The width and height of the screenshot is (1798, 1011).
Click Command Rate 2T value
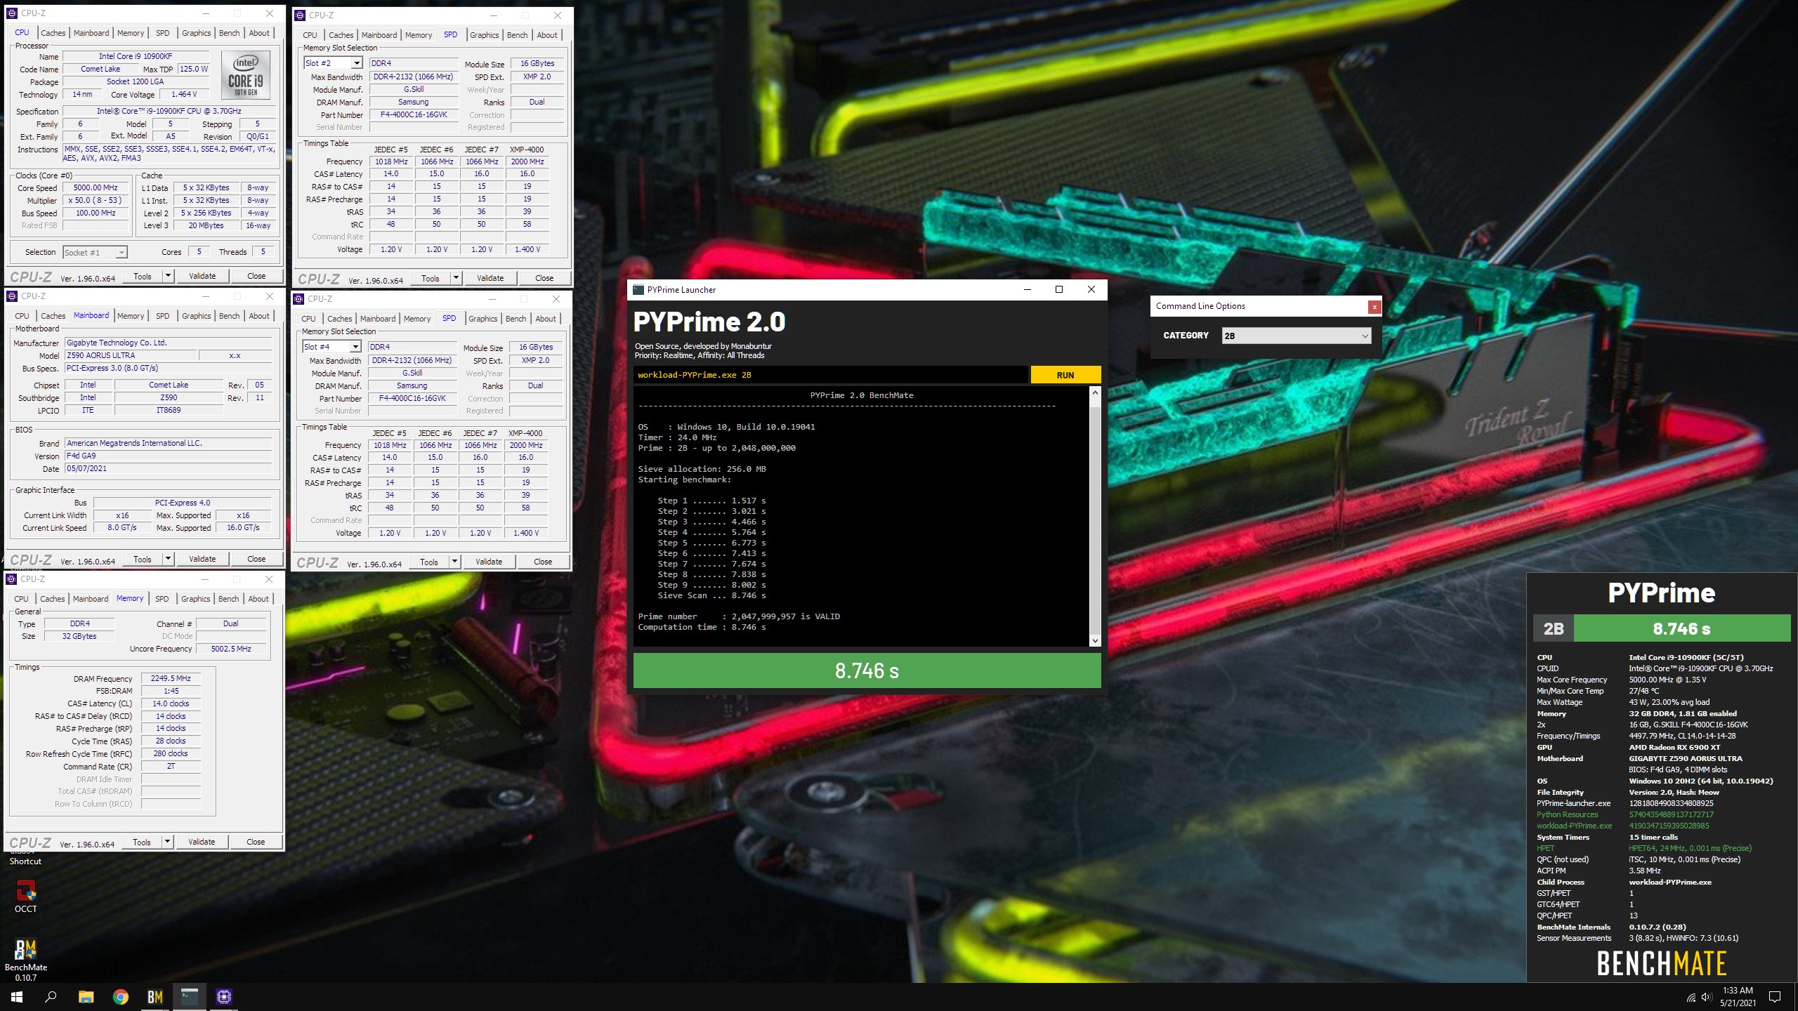tap(171, 766)
